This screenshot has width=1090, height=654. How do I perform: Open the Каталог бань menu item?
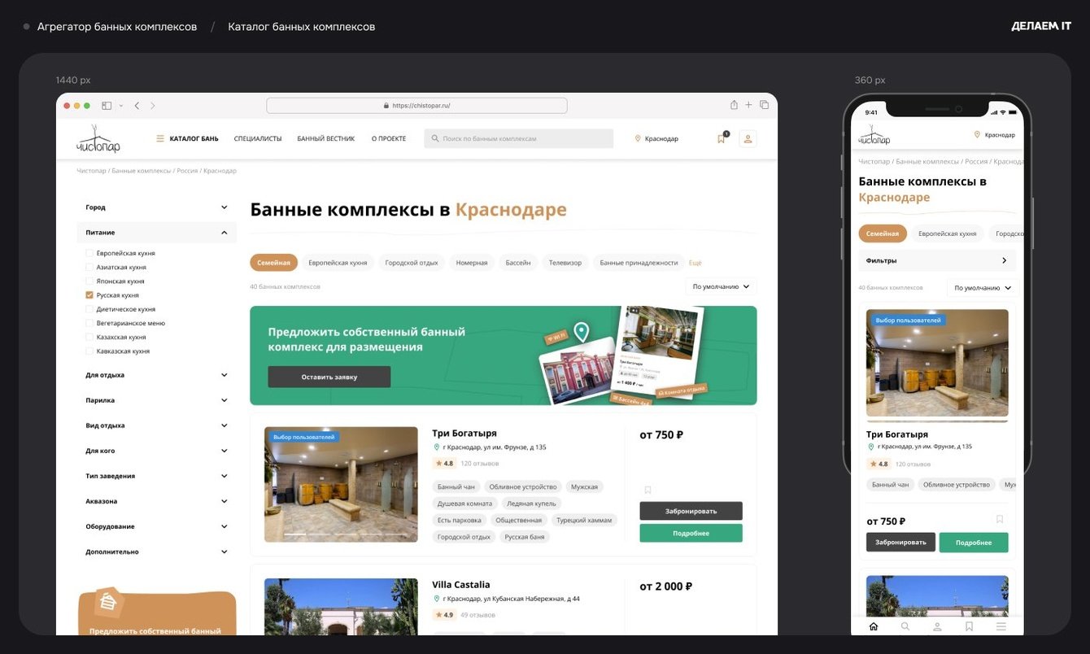tap(194, 139)
